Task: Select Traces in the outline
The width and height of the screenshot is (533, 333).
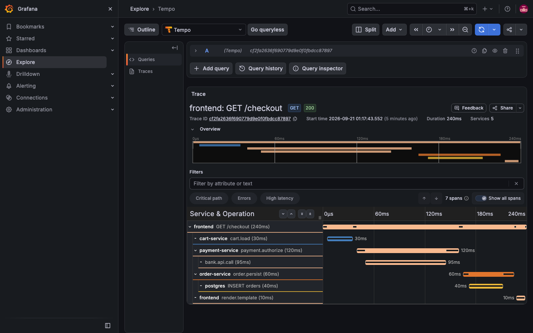Action: pyautogui.click(x=154, y=71)
